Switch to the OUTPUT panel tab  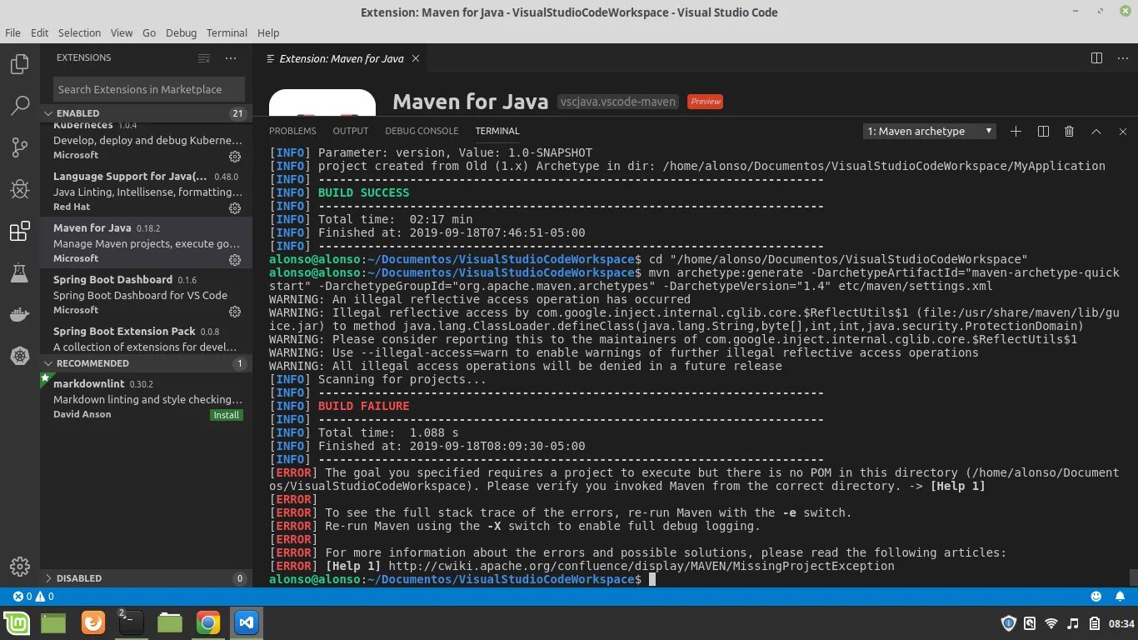click(351, 131)
